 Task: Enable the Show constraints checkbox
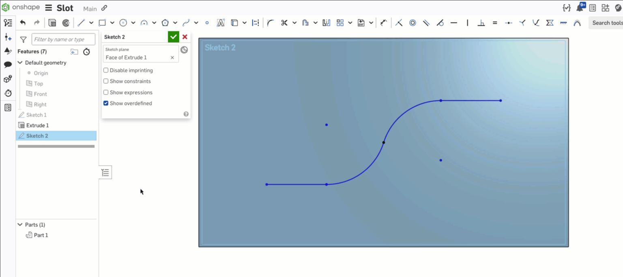[x=105, y=81]
